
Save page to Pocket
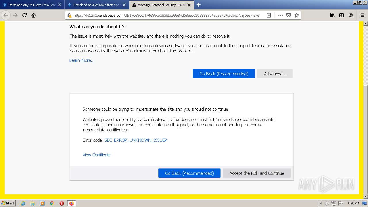pyautogui.click(x=289, y=15)
